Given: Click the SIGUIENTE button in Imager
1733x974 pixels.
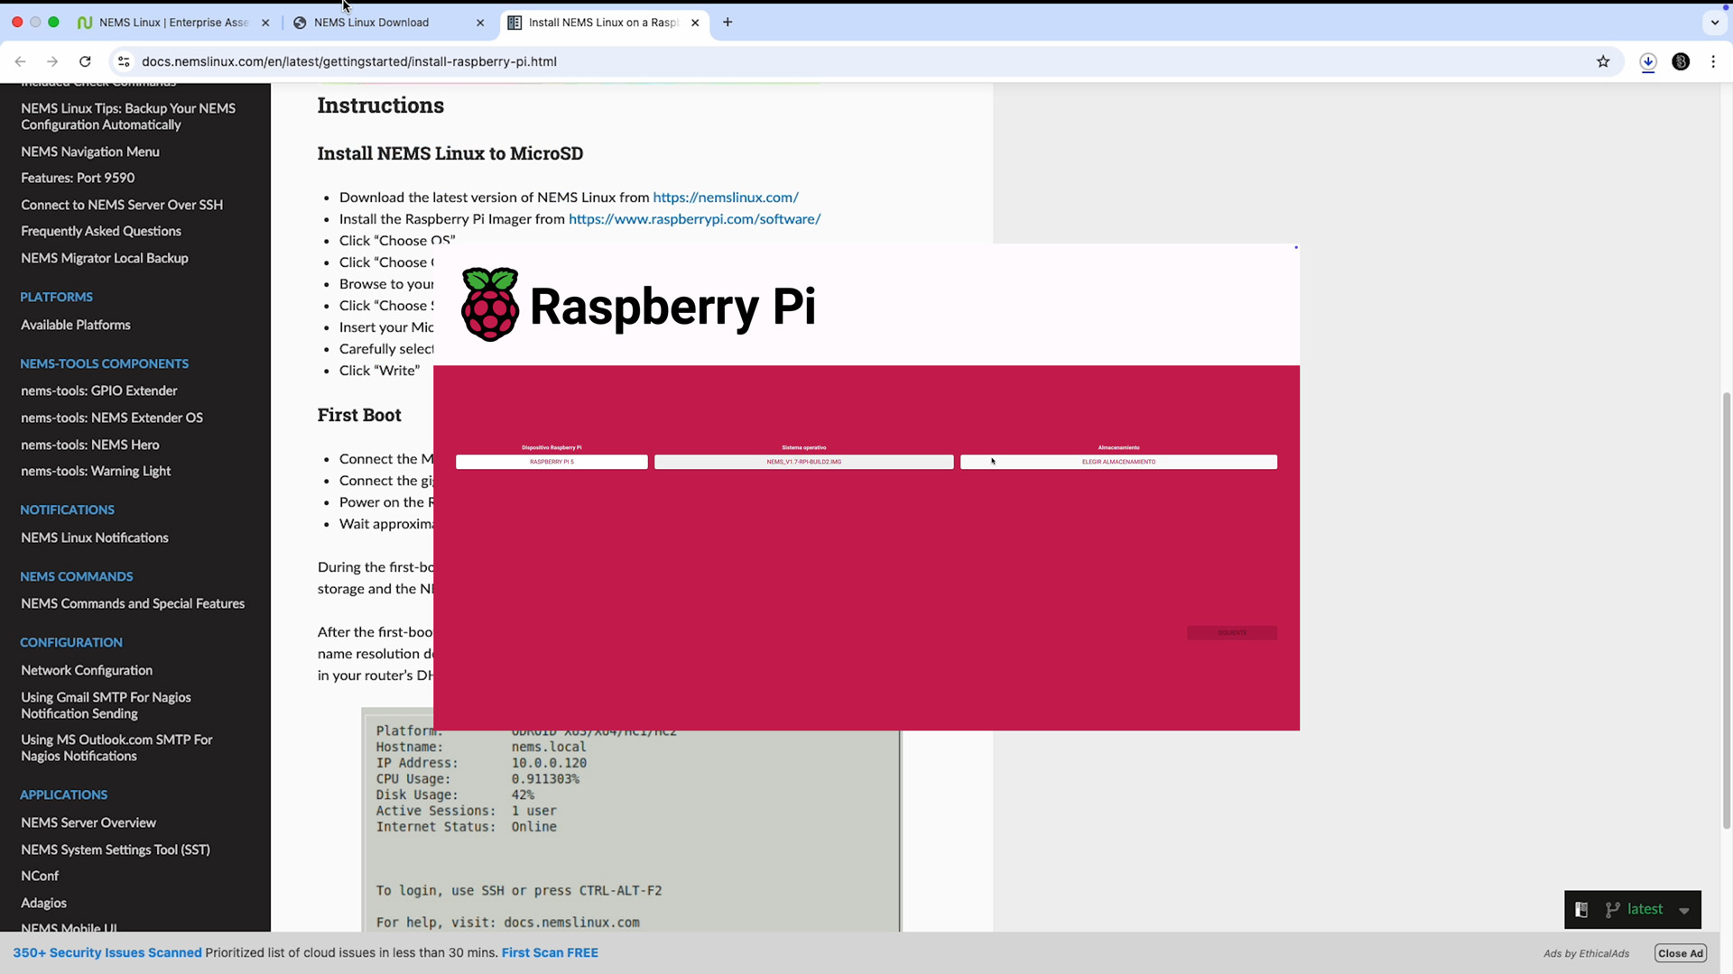Looking at the screenshot, I should pos(1232,632).
